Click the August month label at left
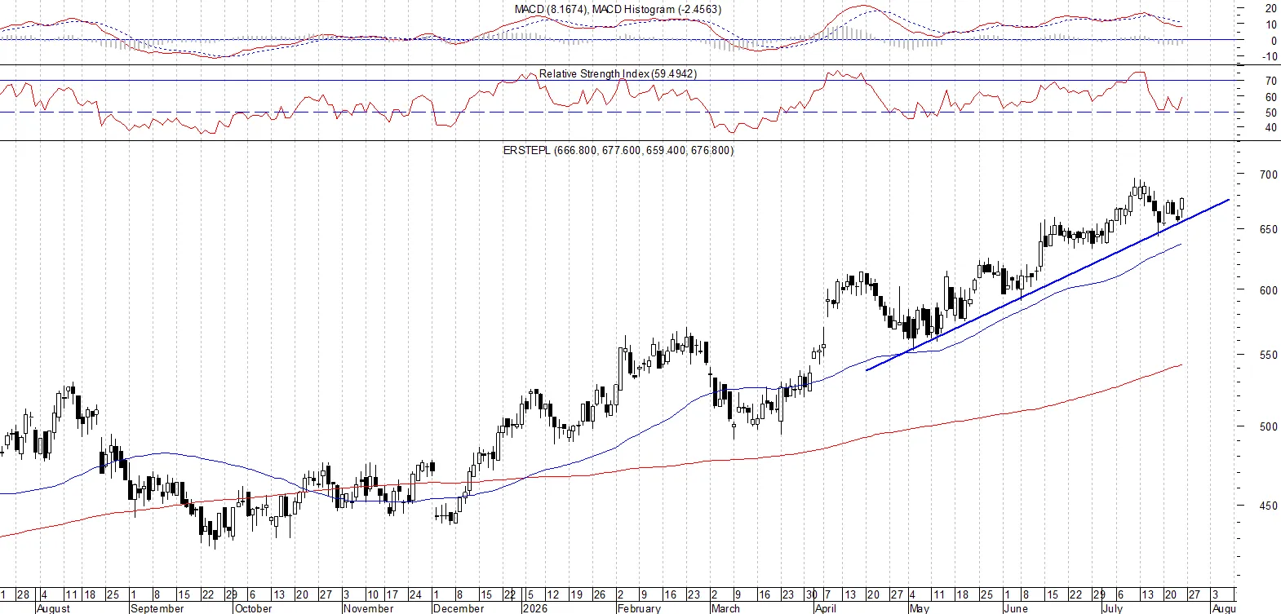 coord(54,608)
